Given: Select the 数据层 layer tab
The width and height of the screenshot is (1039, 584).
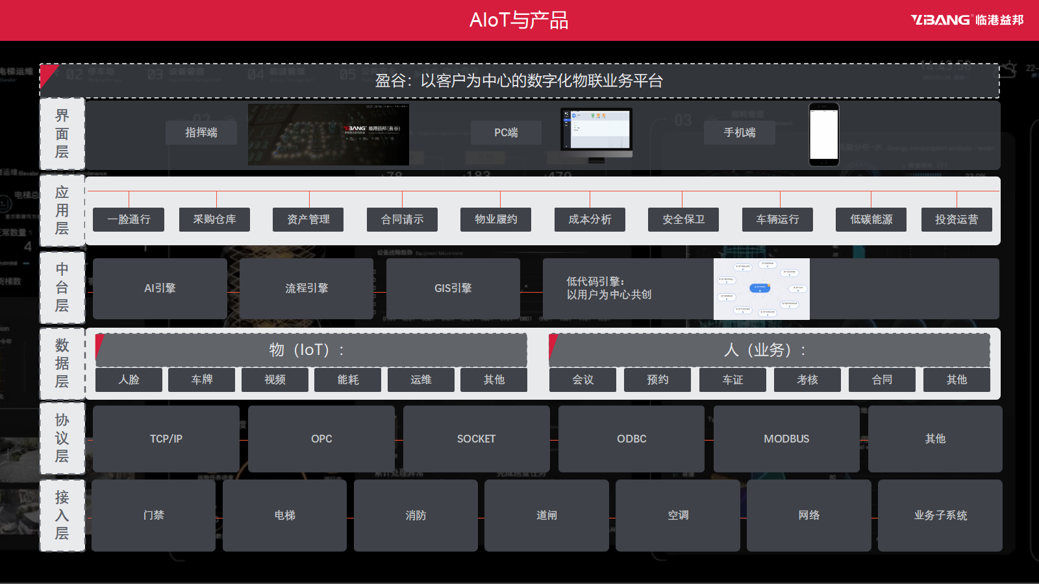Looking at the screenshot, I should [x=62, y=363].
